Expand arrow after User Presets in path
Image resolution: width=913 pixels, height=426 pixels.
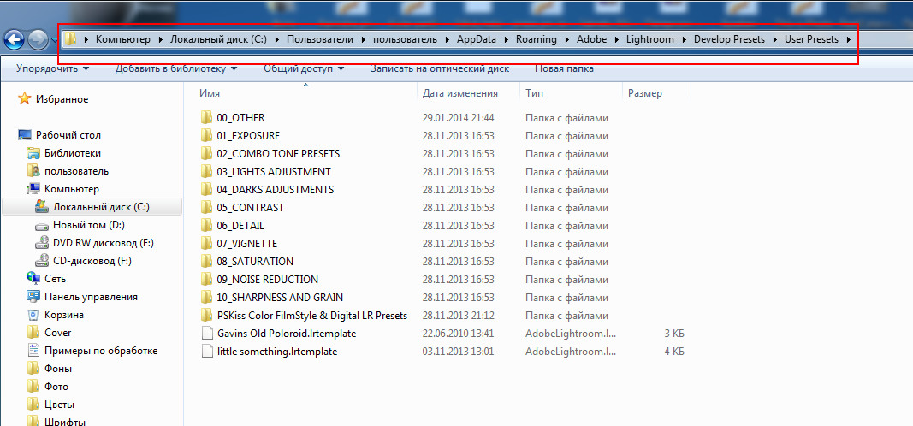(848, 39)
